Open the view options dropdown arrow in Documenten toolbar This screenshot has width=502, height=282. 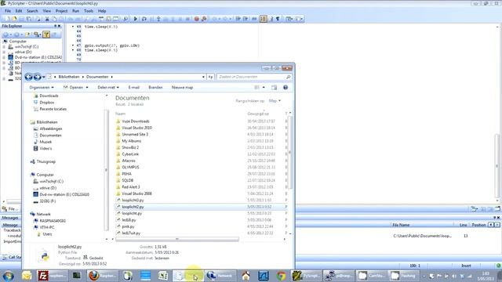[264, 87]
